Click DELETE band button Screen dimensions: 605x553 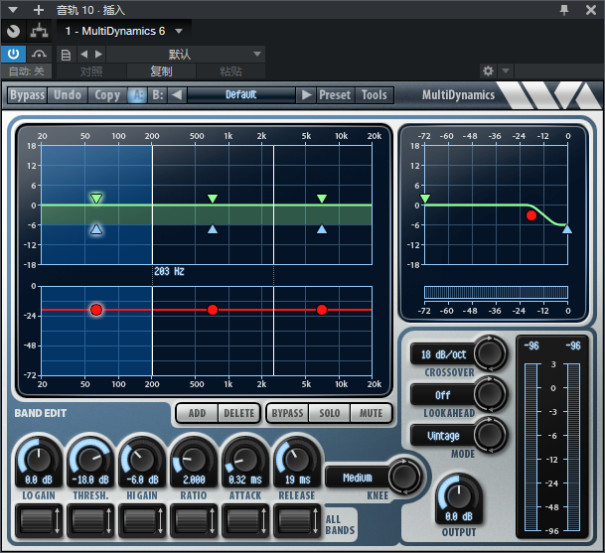coord(239,413)
